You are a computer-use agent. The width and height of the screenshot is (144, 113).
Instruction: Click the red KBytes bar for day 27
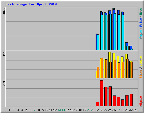(118, 101)
